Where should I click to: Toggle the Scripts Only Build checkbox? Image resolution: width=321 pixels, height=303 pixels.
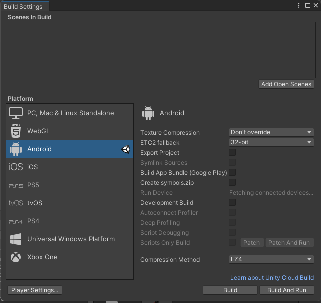(232, 242)
